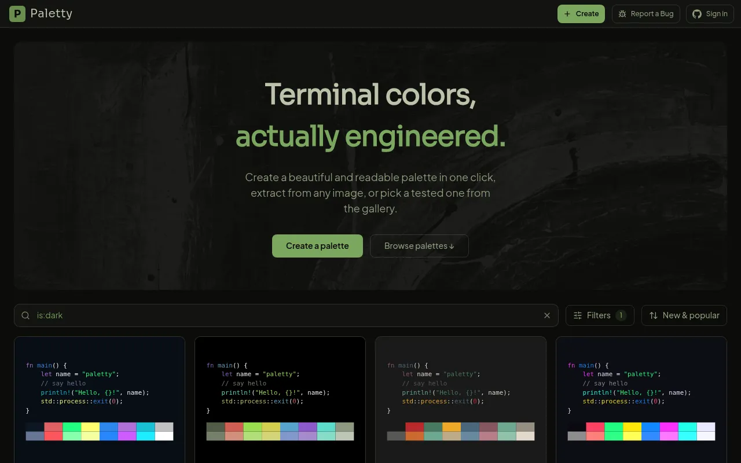Image resolution: width=741 pixels, height=463 pixels.
Task: Clear the is:dark search with the X
Action: (x=547, y=315)
